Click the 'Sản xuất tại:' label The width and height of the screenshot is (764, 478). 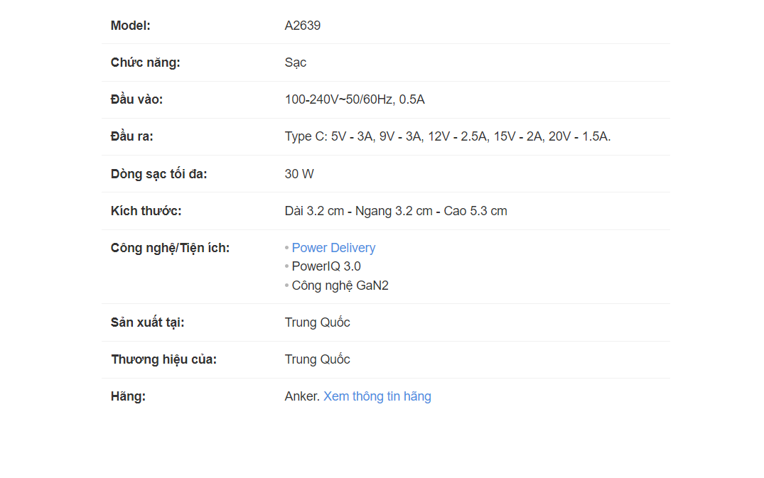pos(148,322)
